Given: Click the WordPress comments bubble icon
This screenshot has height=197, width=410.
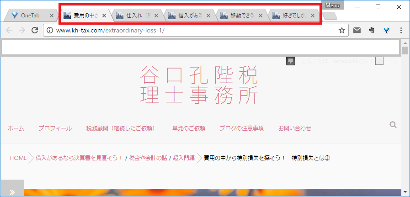Looking at the screenshot, I should pos(290,61).
